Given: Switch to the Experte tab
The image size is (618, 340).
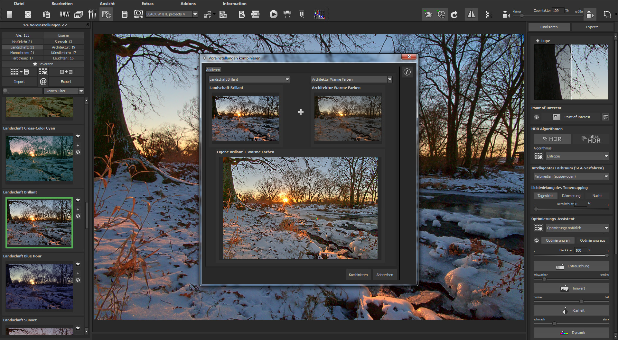Looking at the screenshot, I should [592, 27].
